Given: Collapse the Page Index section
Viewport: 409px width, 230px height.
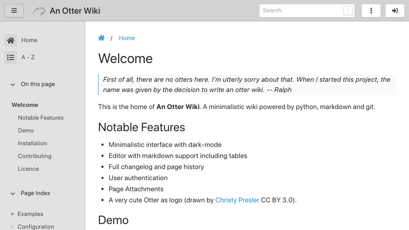Looking at the screenshot, I should pos(13,193).
